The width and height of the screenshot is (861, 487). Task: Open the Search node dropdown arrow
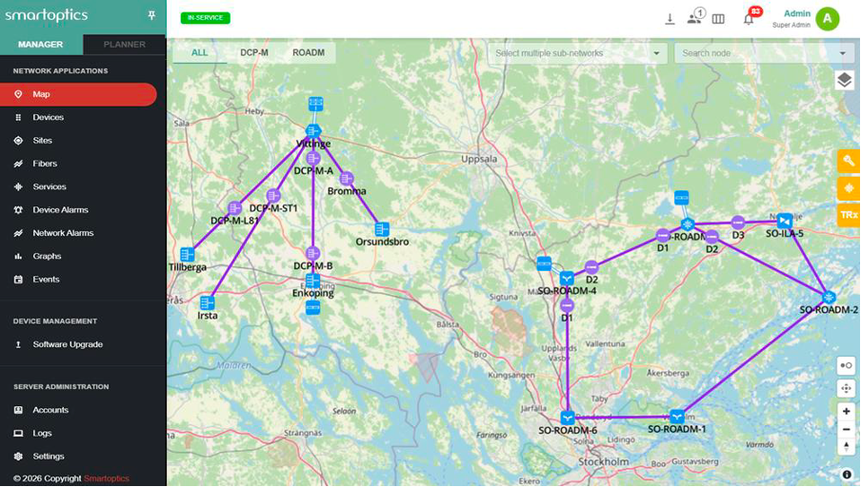point(842,53)
